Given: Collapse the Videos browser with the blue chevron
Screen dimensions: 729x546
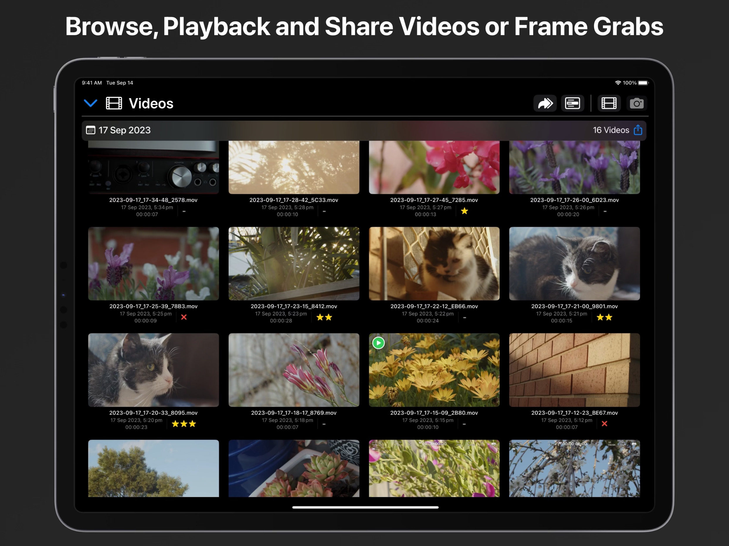Looking at the screenshot, I should pyautogui.click(x=91, y=103).
